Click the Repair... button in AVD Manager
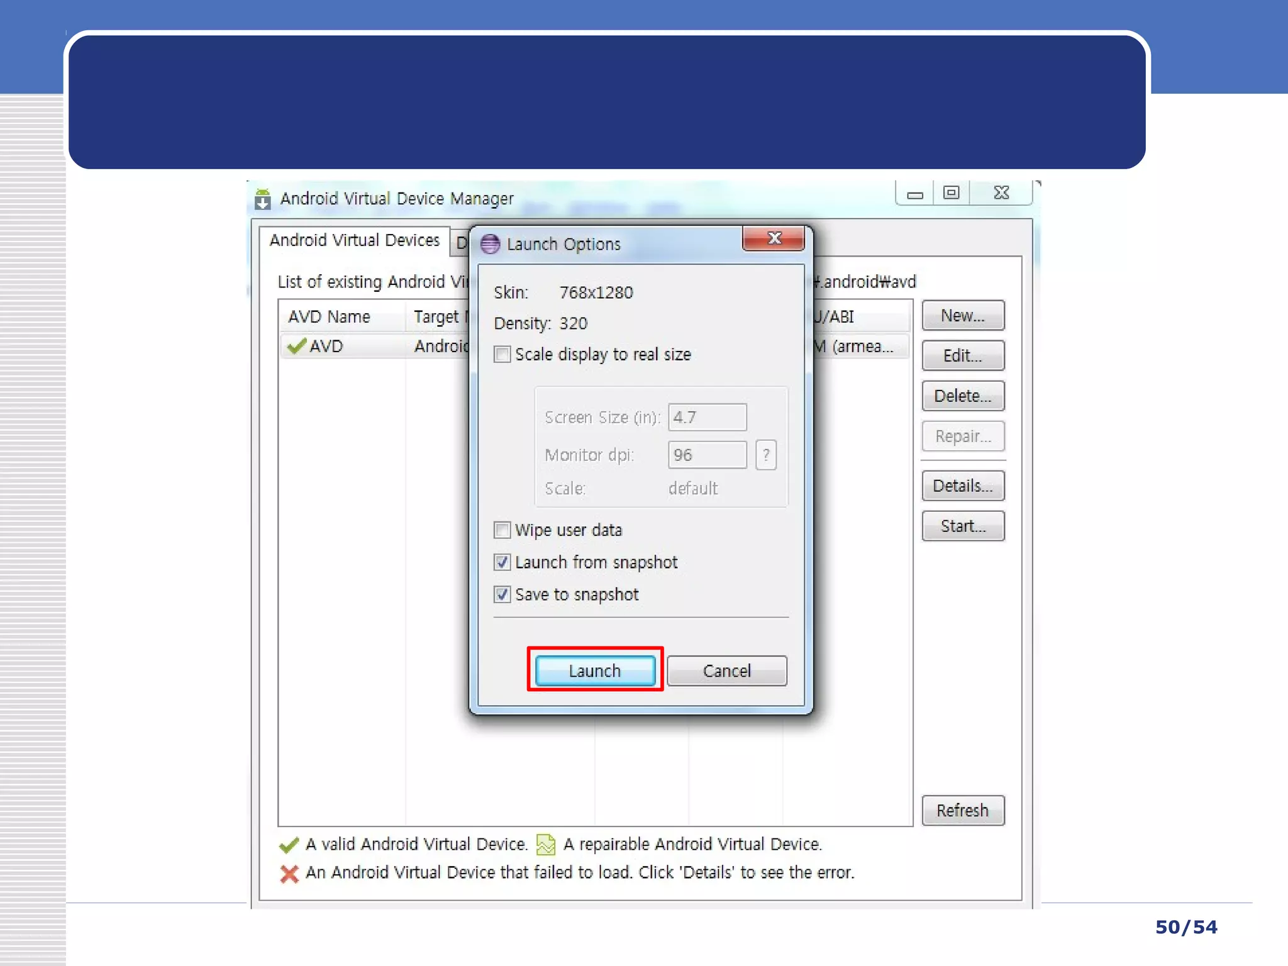The height and width of the screenshot is (966, 1288). click(963, 436)
